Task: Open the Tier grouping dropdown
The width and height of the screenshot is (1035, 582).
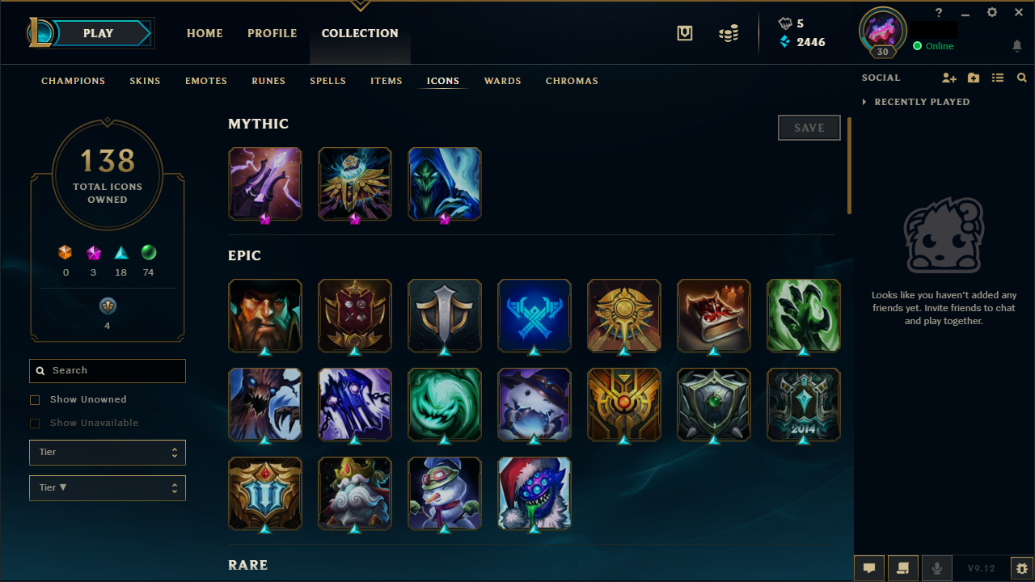Action: click(x=108, y=453)
